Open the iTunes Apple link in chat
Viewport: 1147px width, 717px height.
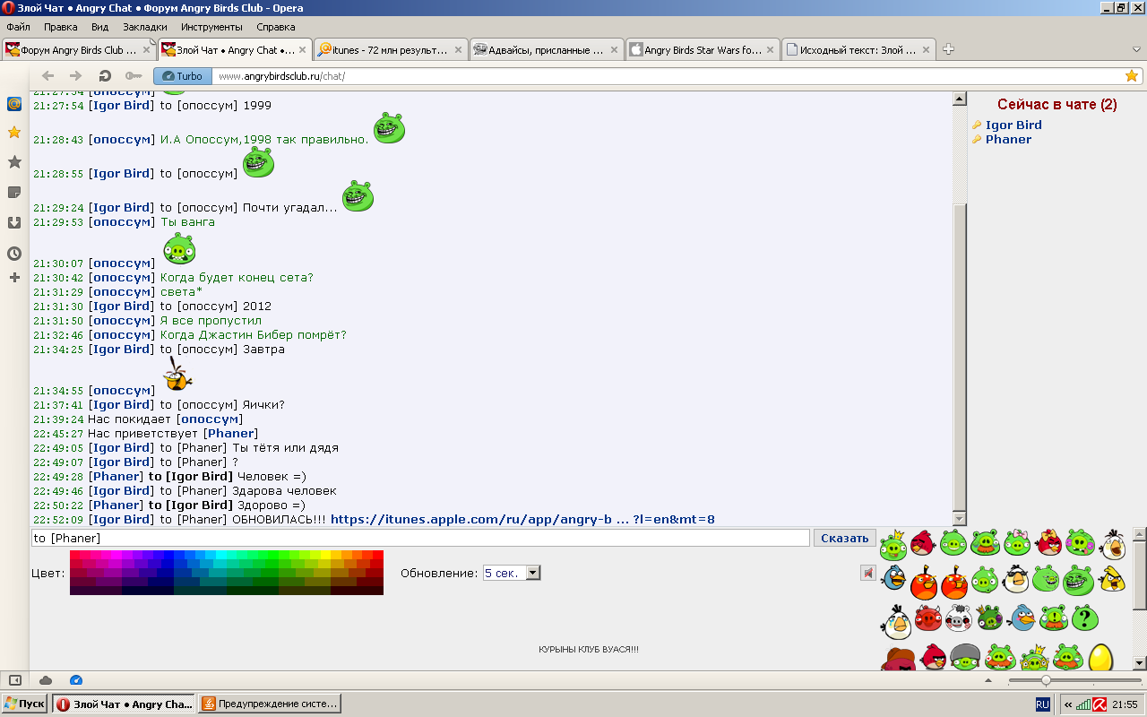pyautogui.click(x=522, y=520)
